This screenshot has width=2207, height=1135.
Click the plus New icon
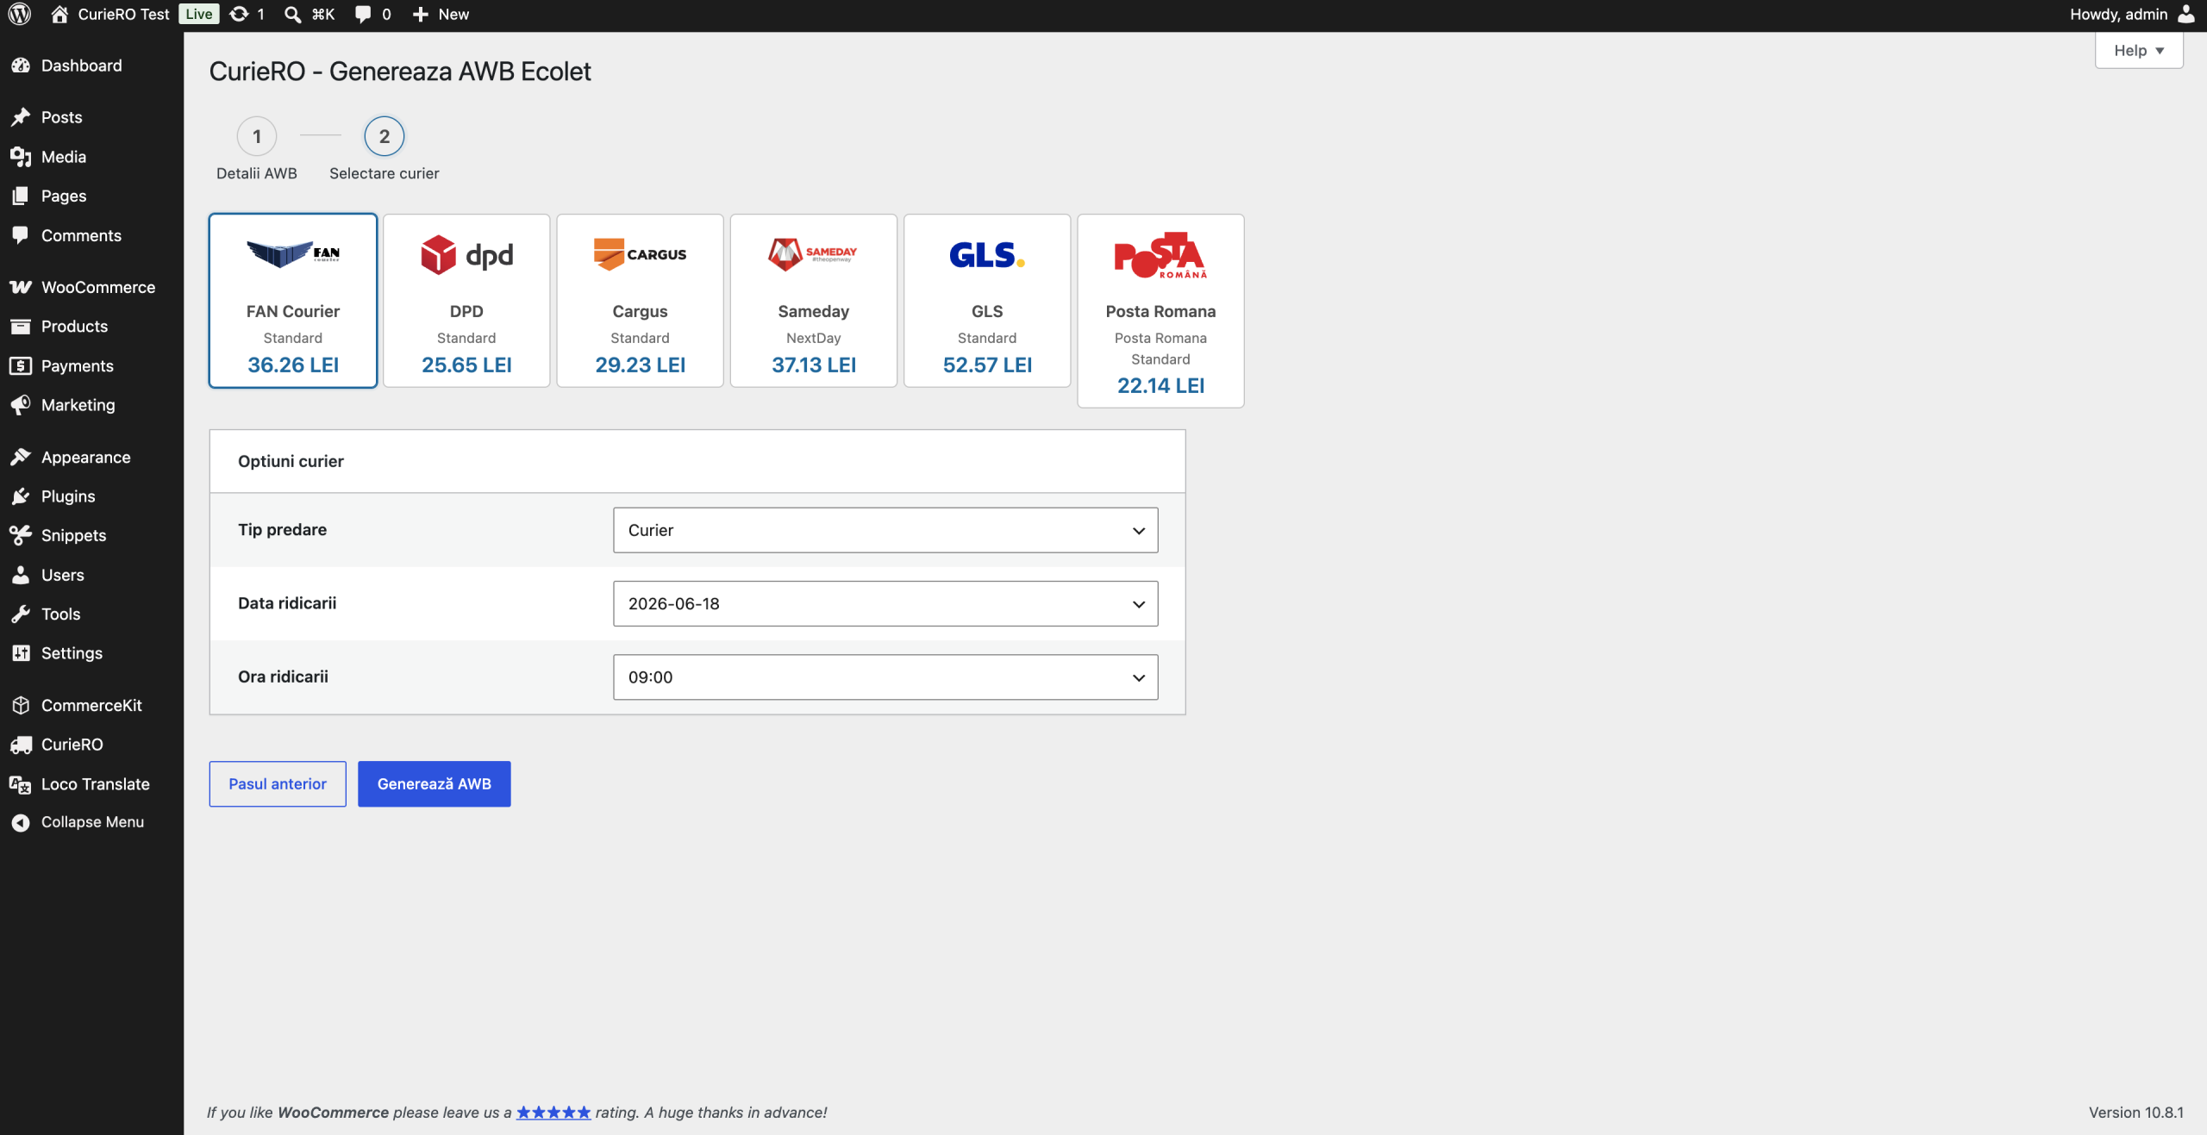point(421,14)
